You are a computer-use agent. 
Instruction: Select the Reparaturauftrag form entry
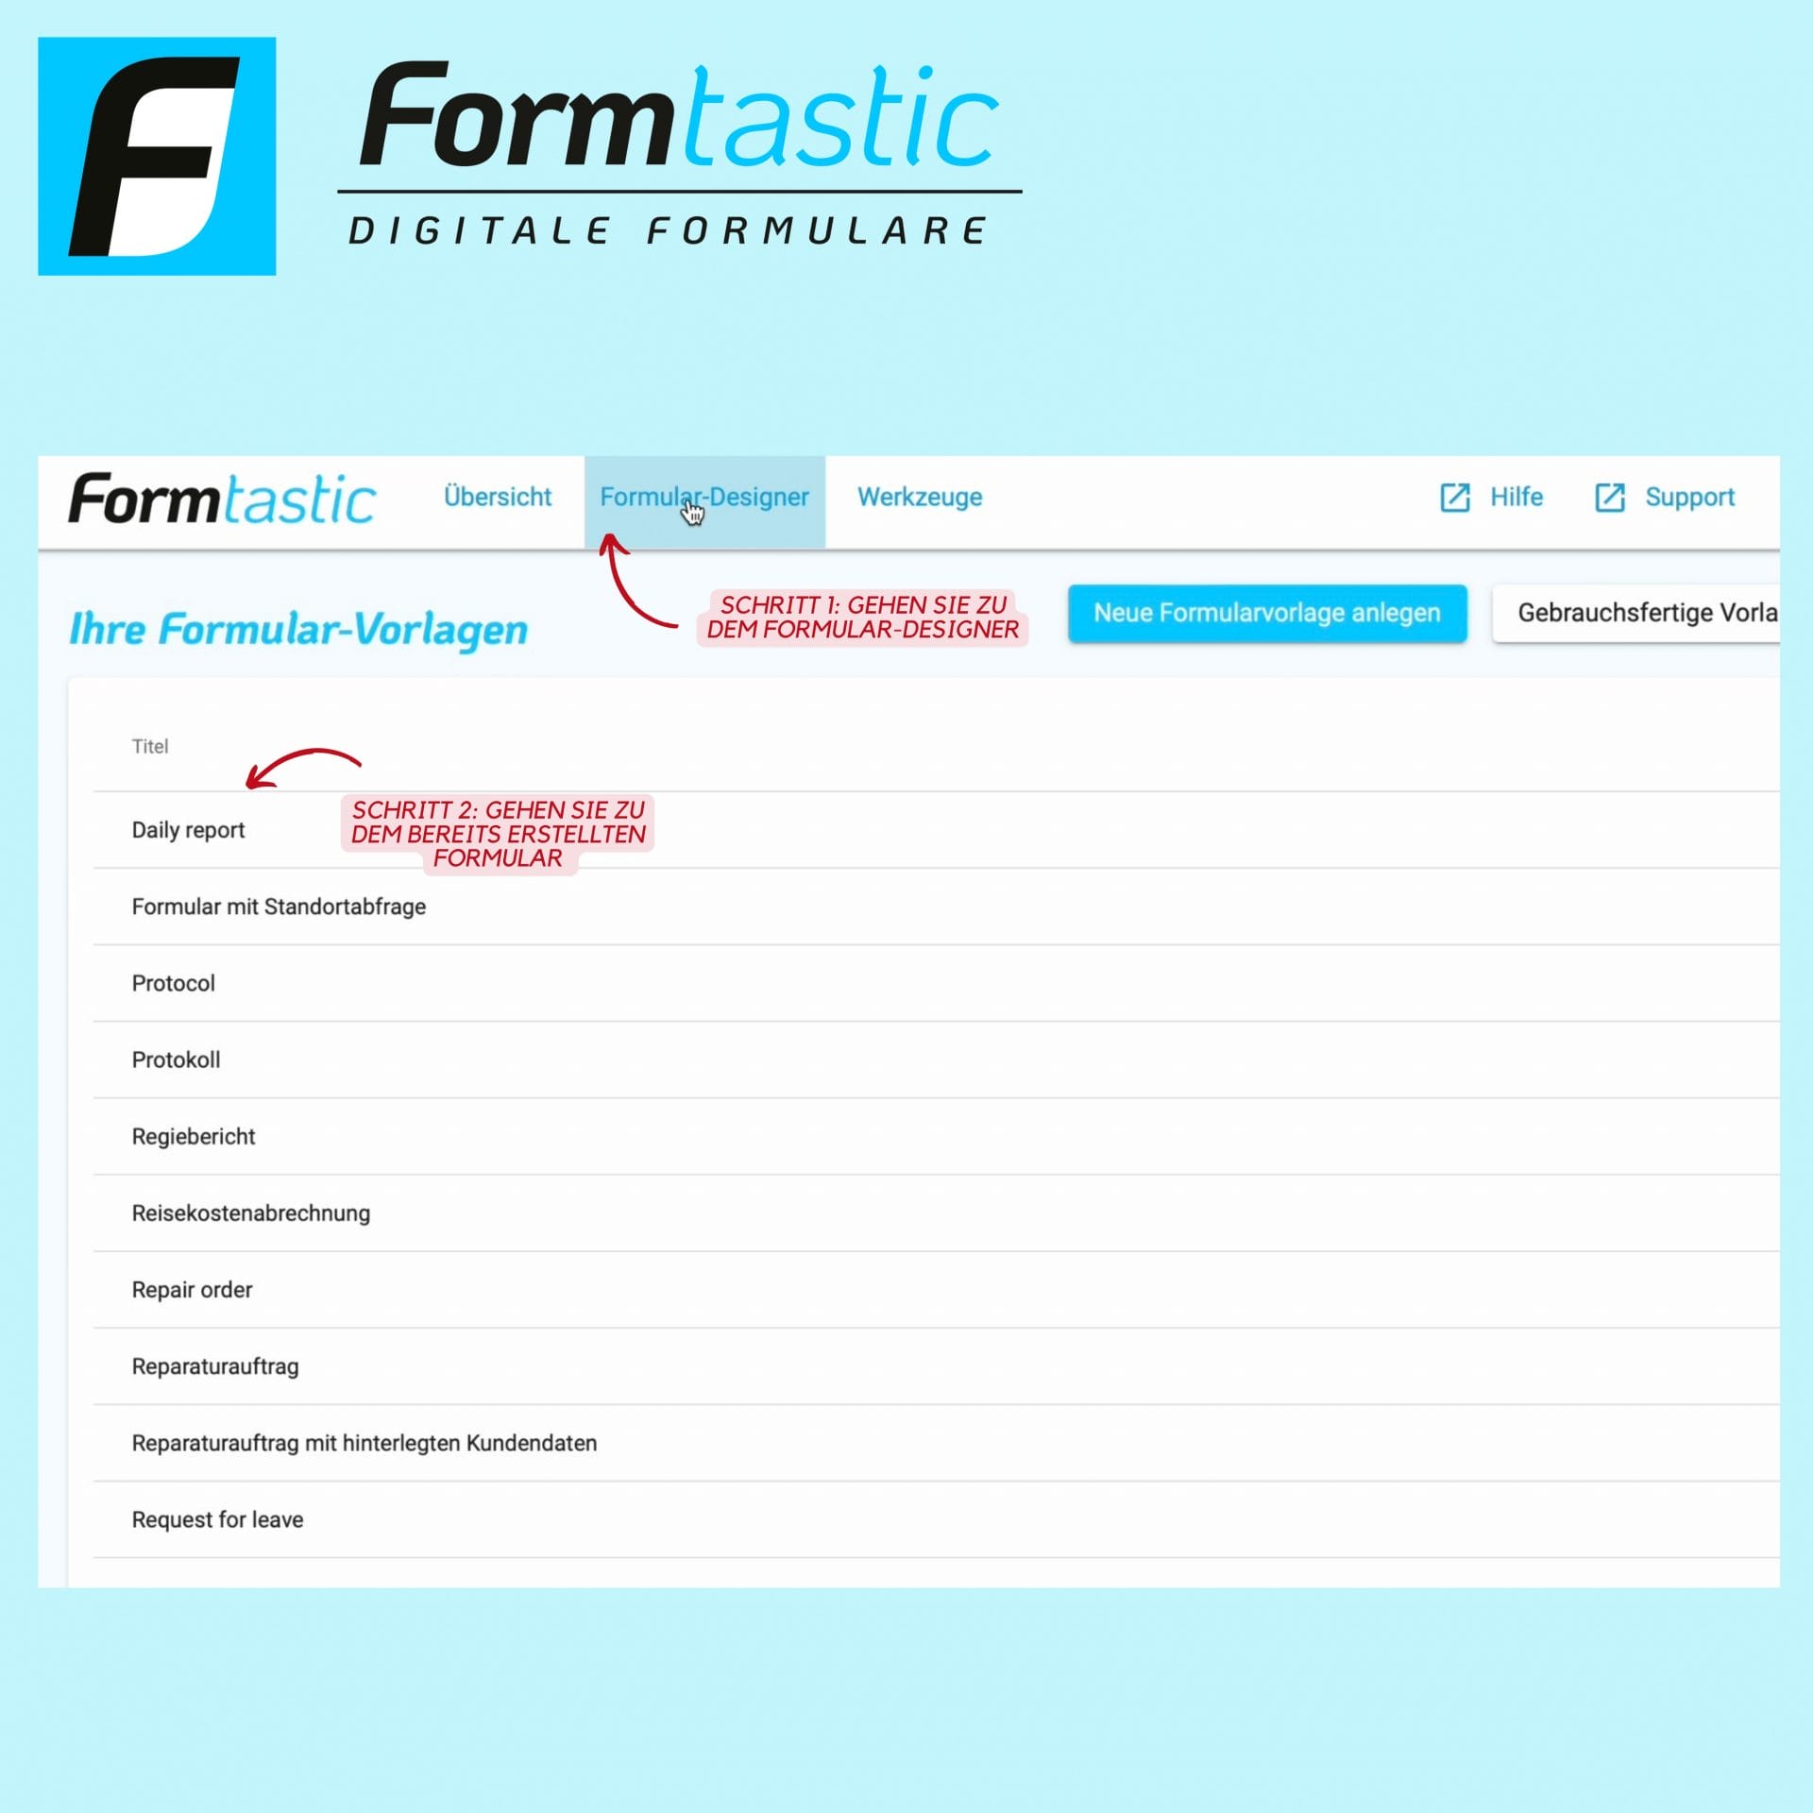[x=217, y=1366]
